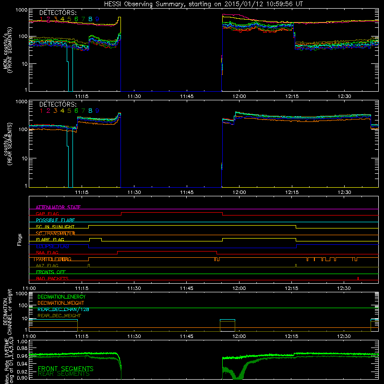Click the SC_TRANSMITTER flag label
Viewport: 384px width, 384px height.
(55, 233)
